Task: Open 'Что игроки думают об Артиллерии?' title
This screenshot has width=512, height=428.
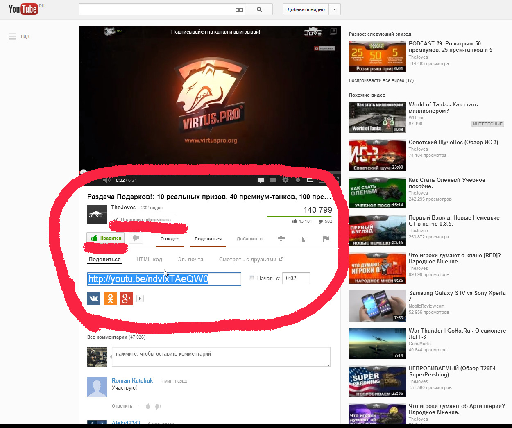Action: point(457,409)
